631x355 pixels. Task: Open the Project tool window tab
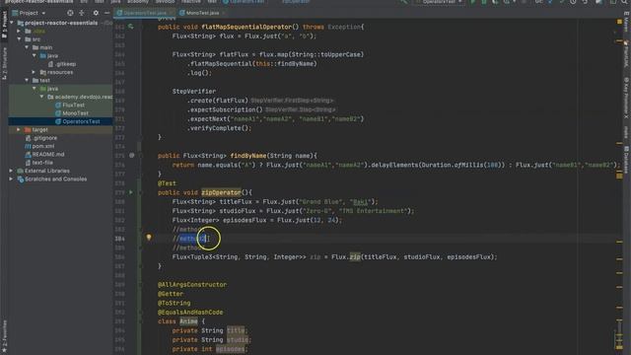tap(4, 25)
